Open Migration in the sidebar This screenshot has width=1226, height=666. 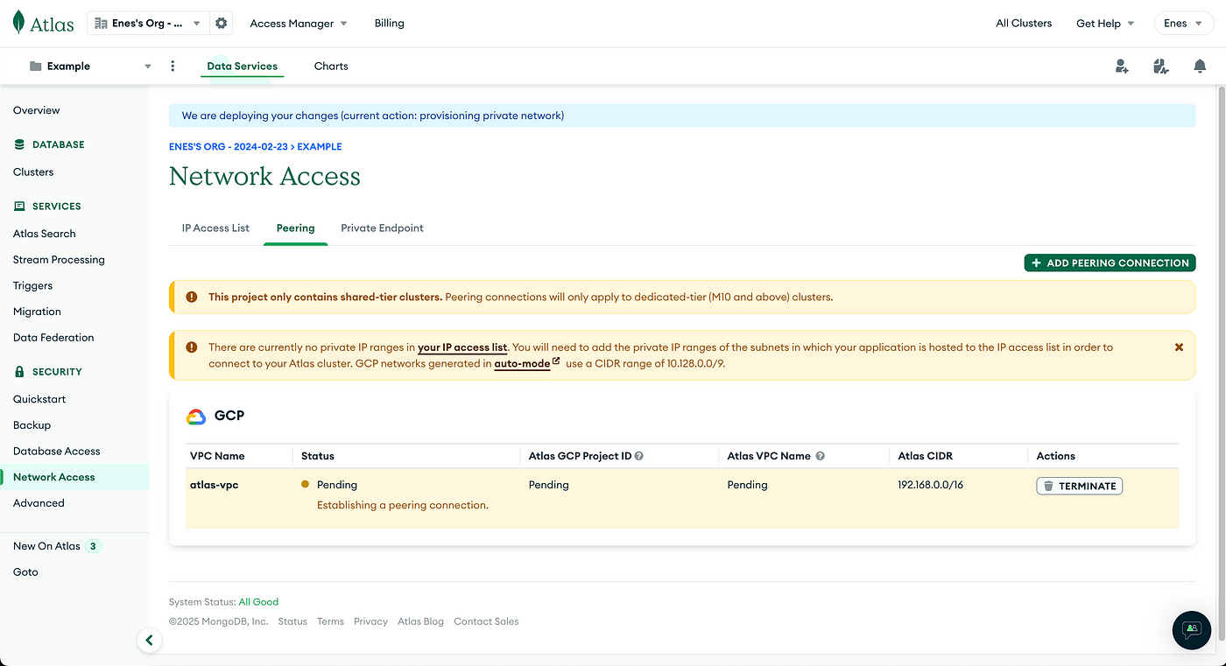coord(37,312)
